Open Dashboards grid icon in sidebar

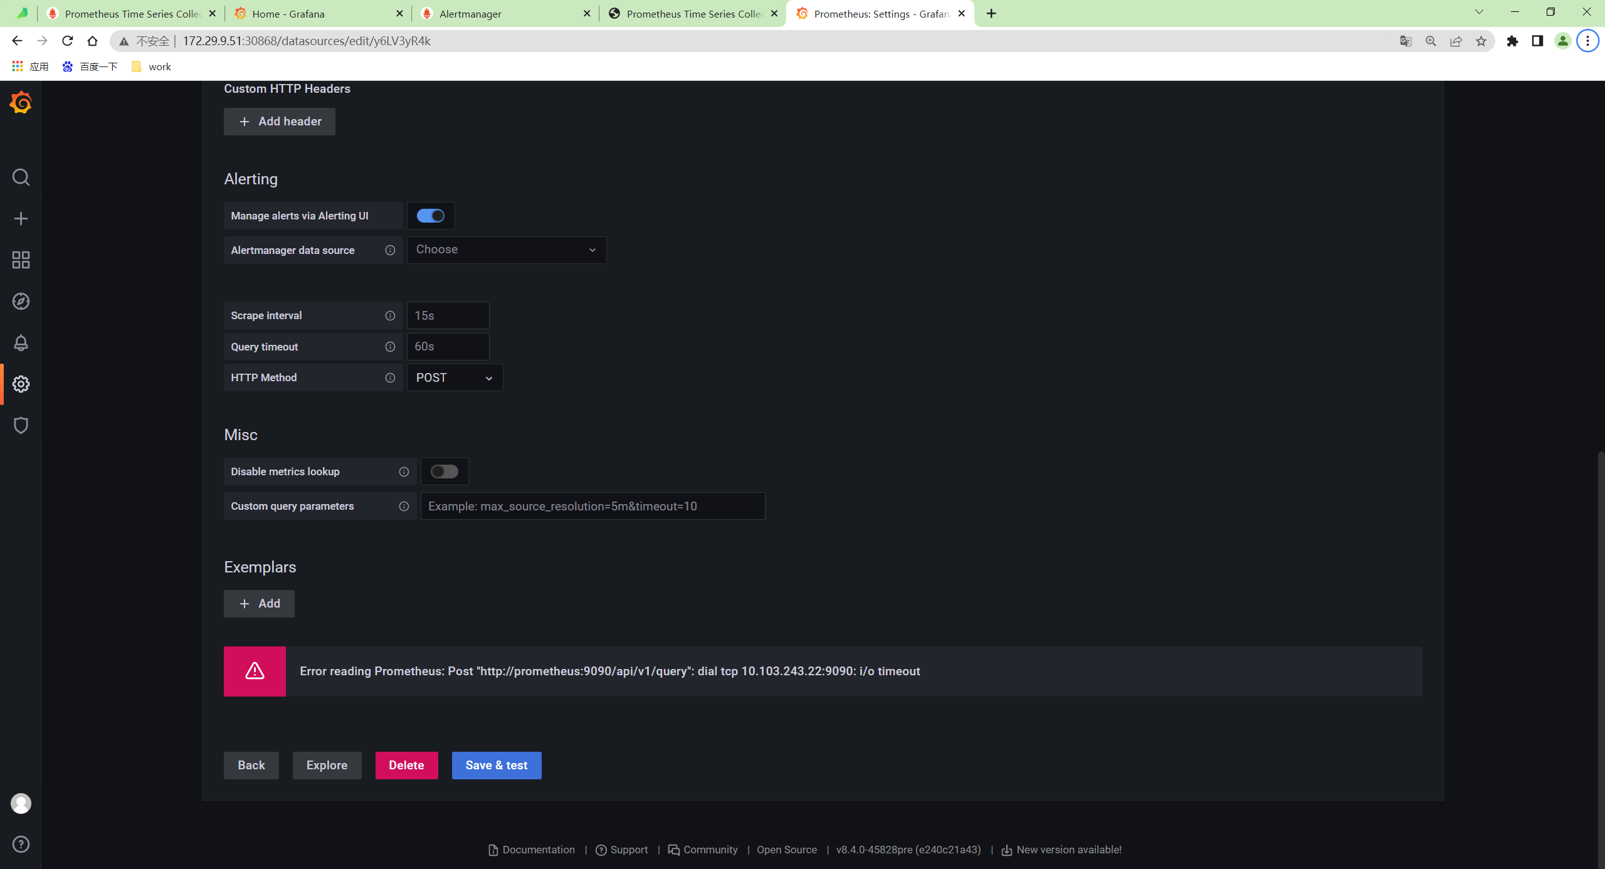pos(21,260)
